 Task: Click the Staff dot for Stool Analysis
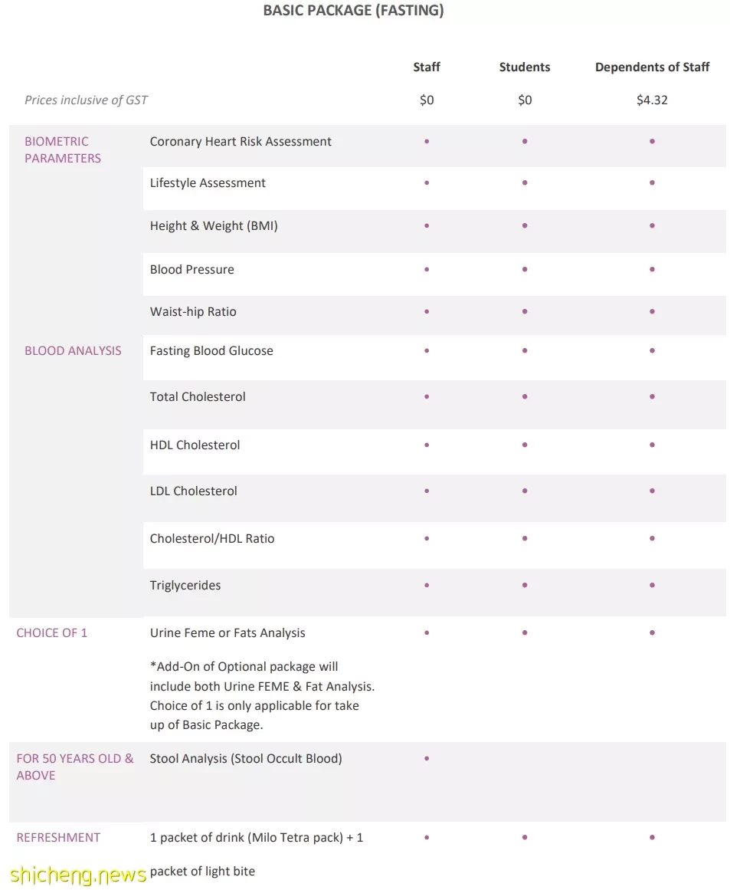pyautogui.click(x=427, y=758)
